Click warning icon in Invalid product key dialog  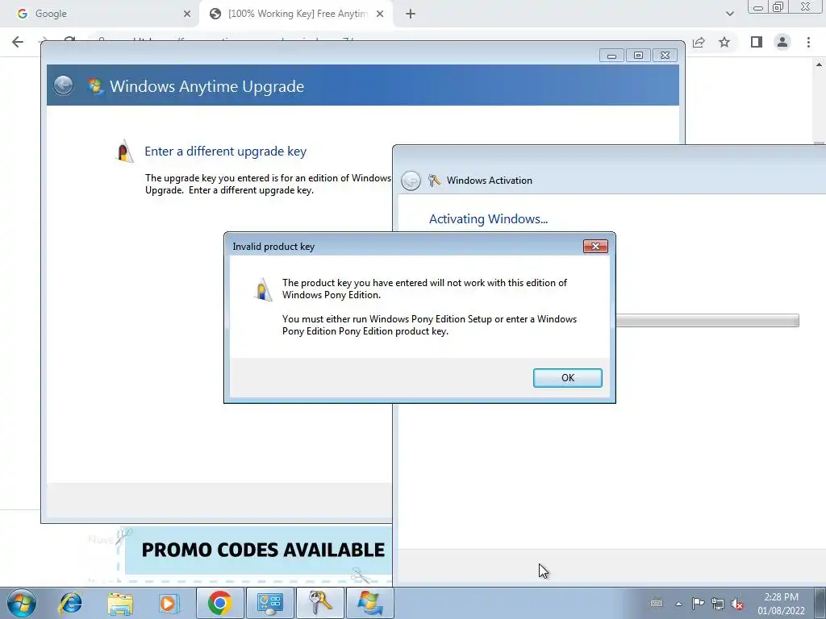[263, 290]
